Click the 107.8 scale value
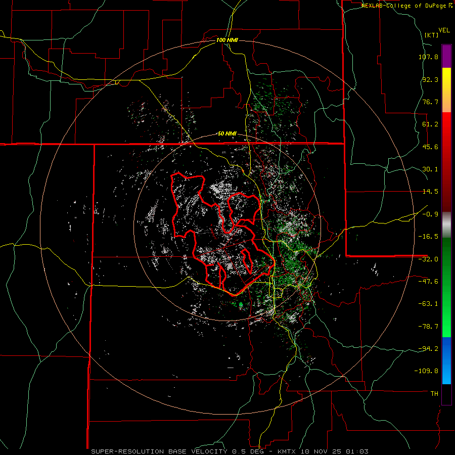The image size is (455, 455). pyautogui.click(x=428, y=57)
